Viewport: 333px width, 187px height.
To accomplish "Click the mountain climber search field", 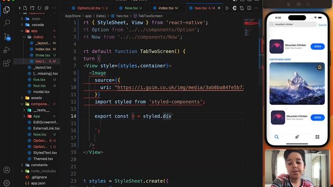I will (x=292, y=24).
